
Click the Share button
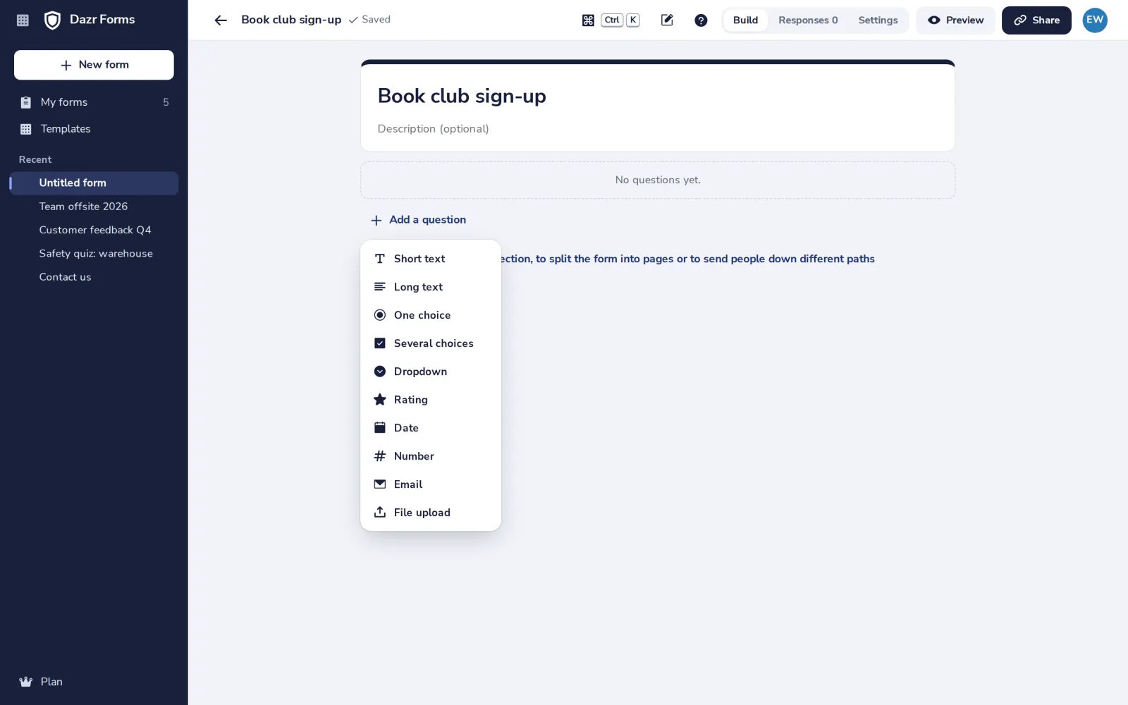click(1036, 20)
